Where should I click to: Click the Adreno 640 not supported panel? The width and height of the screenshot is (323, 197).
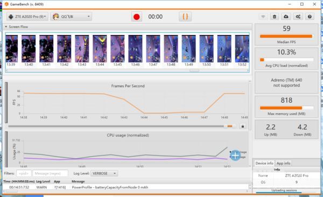tap(286, 83)
